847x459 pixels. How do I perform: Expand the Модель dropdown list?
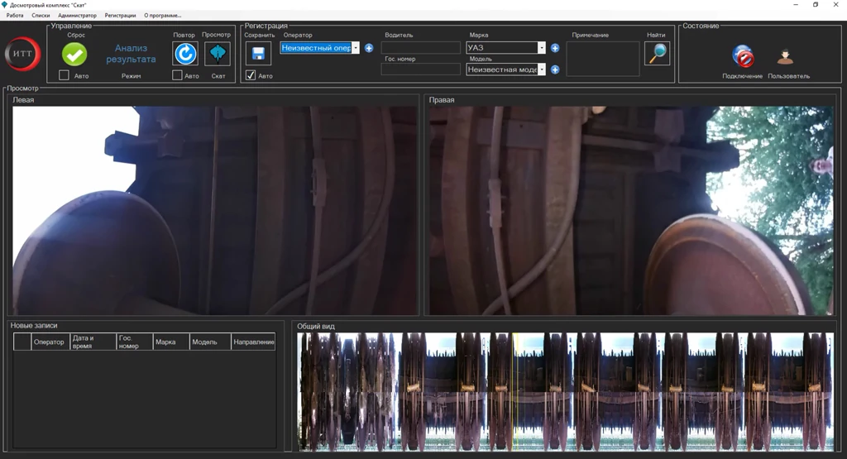[542, 69]
